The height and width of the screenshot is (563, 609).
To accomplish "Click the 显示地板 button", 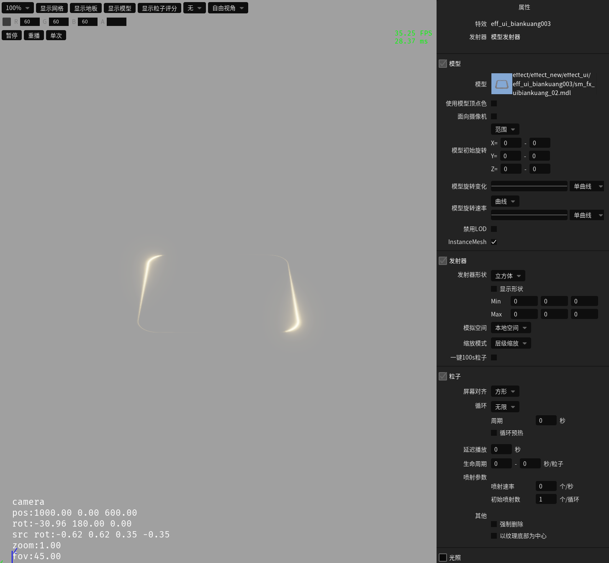I will [86, 8].
